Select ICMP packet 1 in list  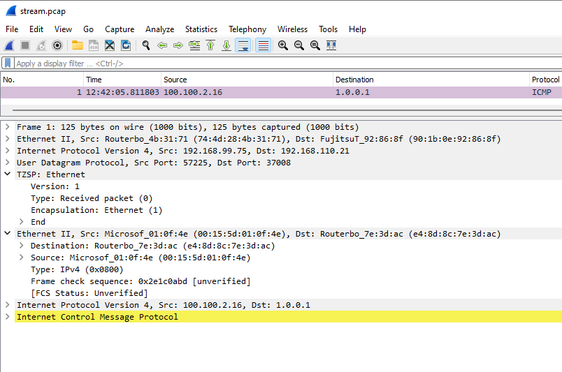(x=281, y=92)
